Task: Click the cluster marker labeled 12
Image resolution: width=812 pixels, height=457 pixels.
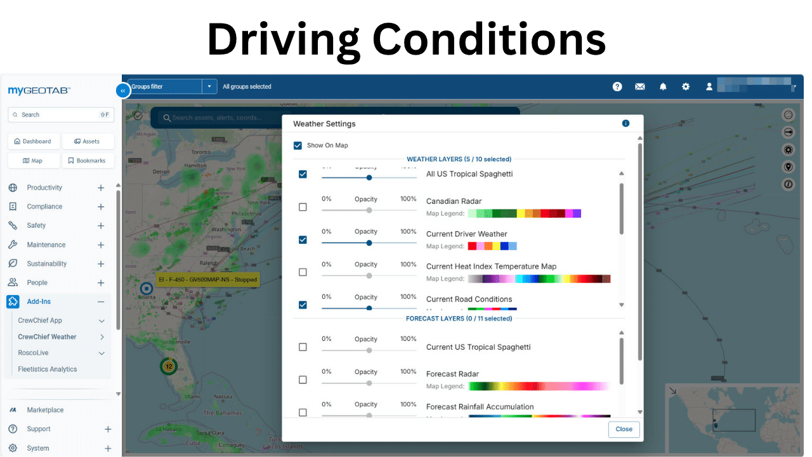Action: [168, 366]
